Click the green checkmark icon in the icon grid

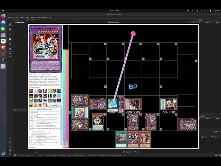(40, 100)
